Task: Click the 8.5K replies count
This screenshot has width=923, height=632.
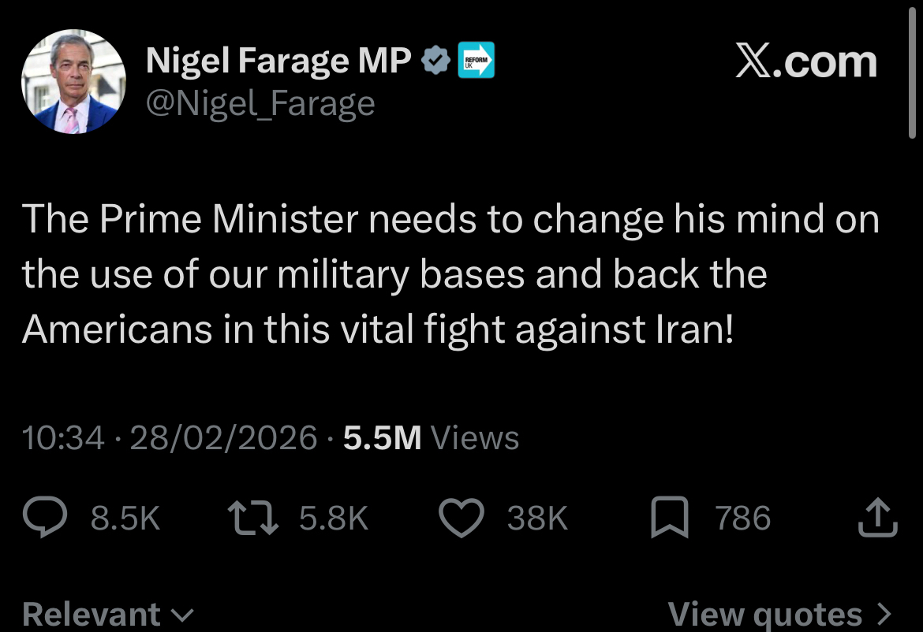Action: point(125,519)
